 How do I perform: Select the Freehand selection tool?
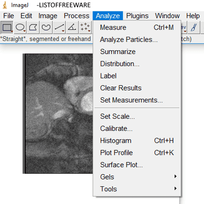46,27
